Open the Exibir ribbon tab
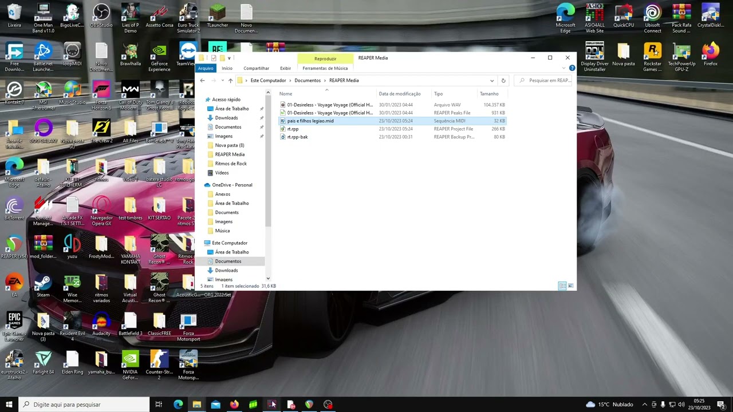Image resolution: width=733 pixels, height=412 pixels. pyautogui.click(x=285, y=68)
